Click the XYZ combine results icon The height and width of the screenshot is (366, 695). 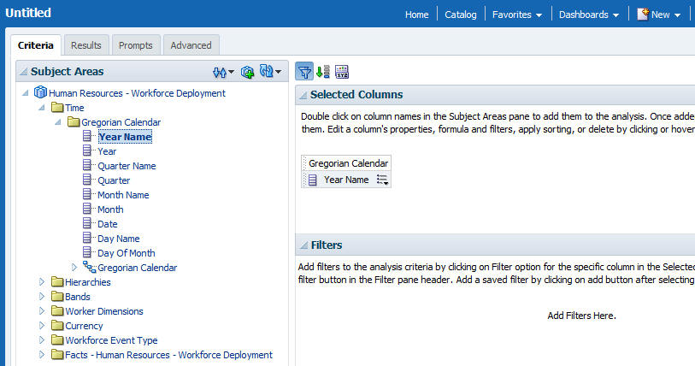[342, 72]
